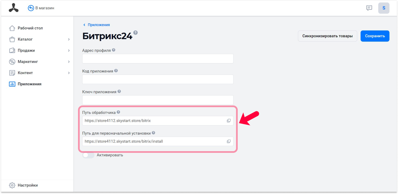Open the user avatar S
The width and height of the screenshot is (398, 194).
click(384, 8)
